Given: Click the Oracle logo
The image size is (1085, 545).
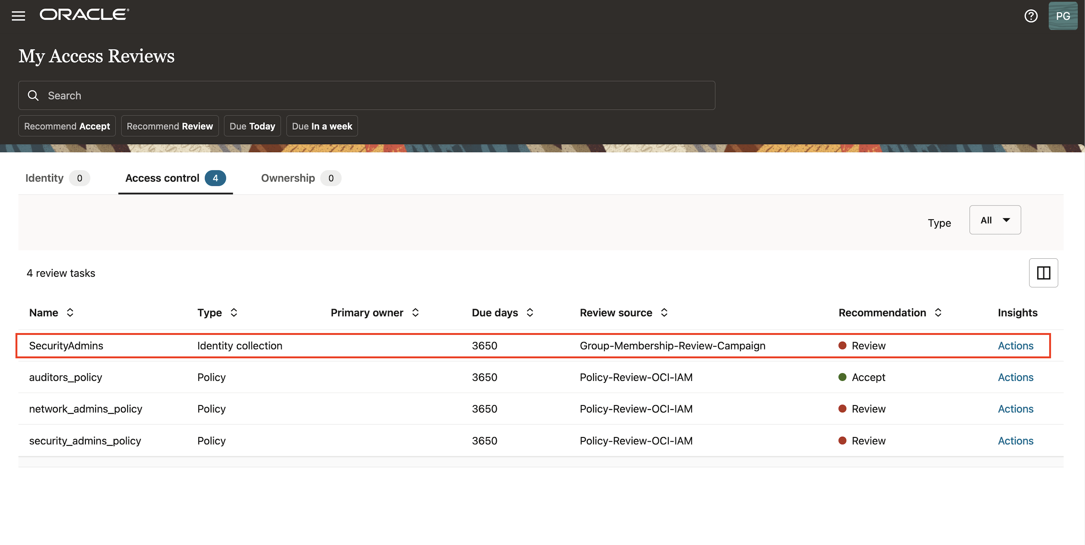Looking at the screenshot, I should (x=83, y=14).
